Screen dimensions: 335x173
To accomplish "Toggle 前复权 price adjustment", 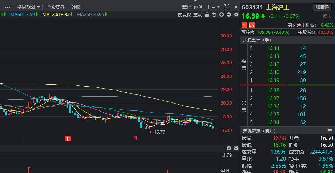I will pos(184,15).
